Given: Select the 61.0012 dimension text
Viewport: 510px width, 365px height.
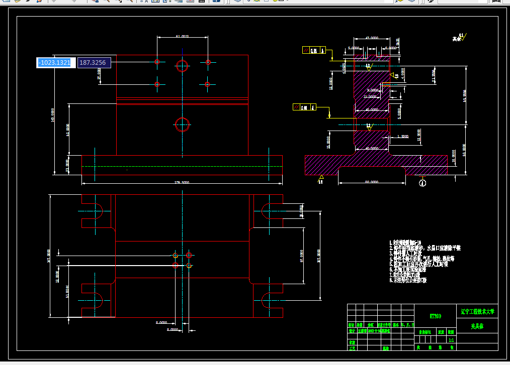Looking at the screenshot, I should [182, 36].
